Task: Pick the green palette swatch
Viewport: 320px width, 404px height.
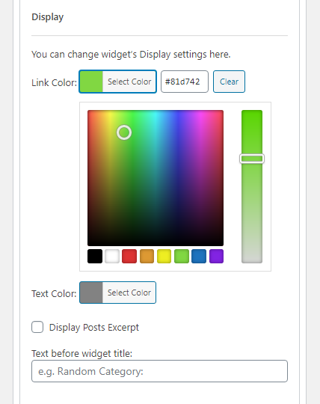Action: (x=182, y=256)
